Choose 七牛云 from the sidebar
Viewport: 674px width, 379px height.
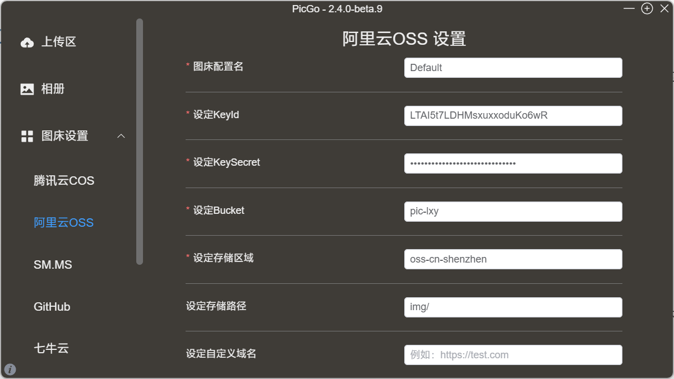[x=51, y=348]
